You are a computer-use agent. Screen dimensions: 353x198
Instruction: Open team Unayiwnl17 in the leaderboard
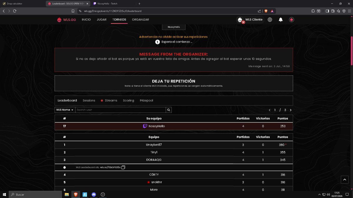coord(154,145)
